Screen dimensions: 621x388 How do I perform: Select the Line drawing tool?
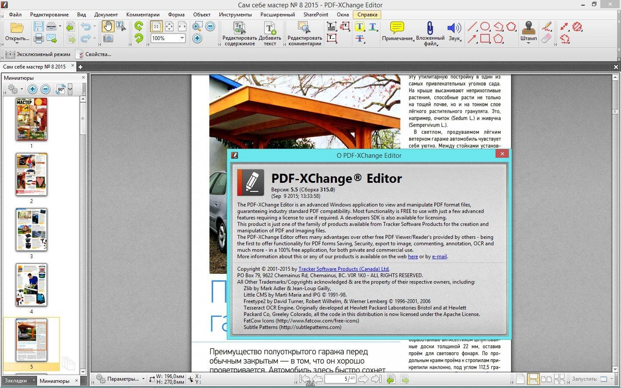click(x=472, y=27)
